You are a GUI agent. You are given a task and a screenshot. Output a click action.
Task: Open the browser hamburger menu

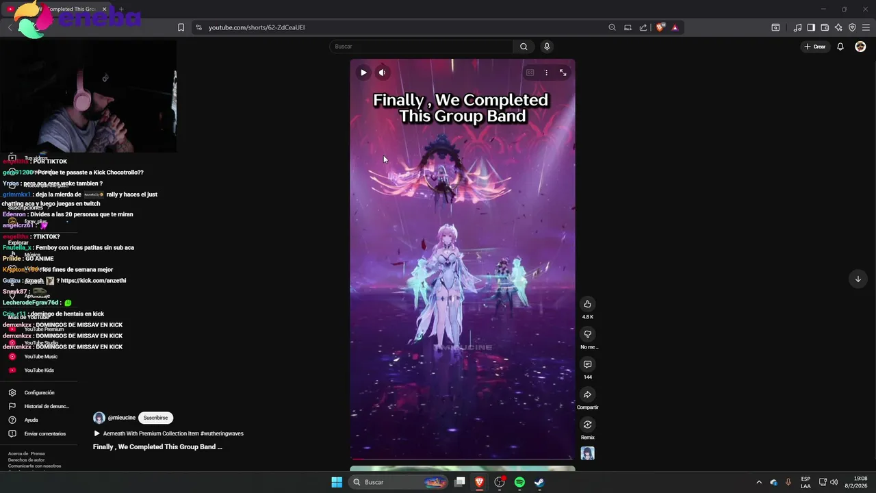(866, 27)
